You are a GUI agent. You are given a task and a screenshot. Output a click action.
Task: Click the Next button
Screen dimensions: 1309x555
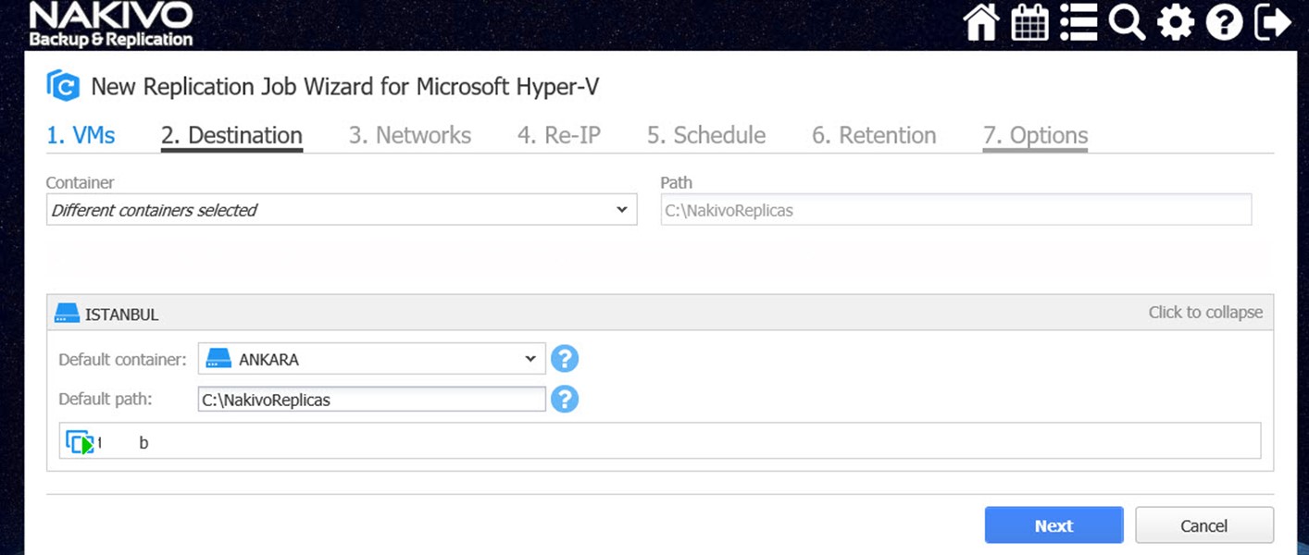point(1053,525)
